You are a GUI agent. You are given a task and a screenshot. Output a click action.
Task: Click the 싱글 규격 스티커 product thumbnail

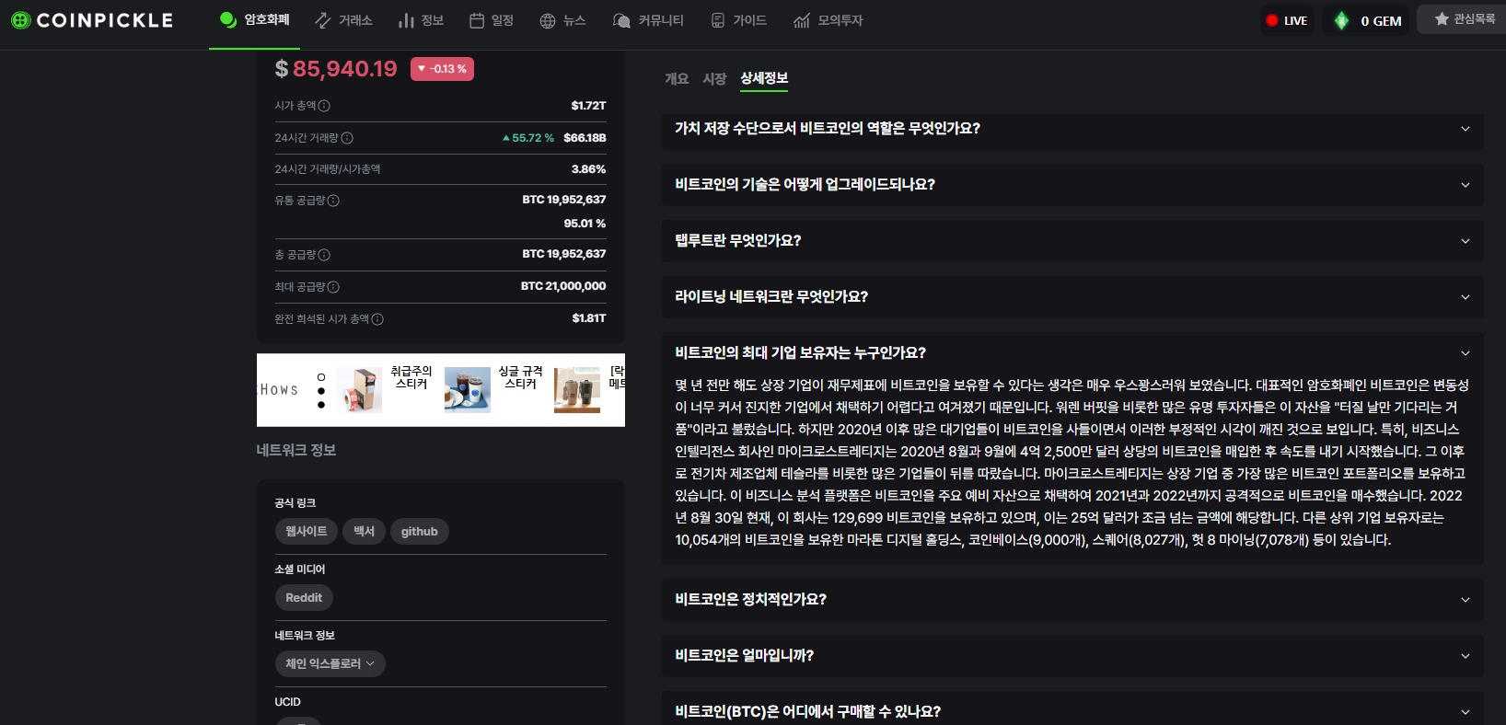(x=468, y=389)
